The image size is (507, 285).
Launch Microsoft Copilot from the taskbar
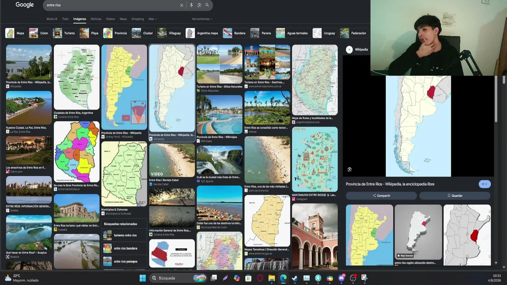tap(237, 278)
